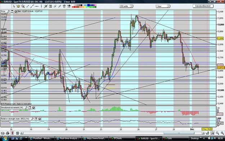This screenshot has height=141, width=225.
Task: Click the Relative strength index (RSI) (14) label
Action: pos(15,119)
